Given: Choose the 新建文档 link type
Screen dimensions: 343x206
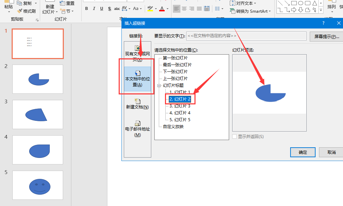Looking at the screenshot, I should pos(137,103).
